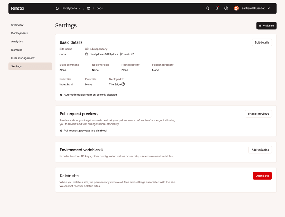Click the Edit details button
This screenshot has height=217, width=285.
click(x=261, y=42)
